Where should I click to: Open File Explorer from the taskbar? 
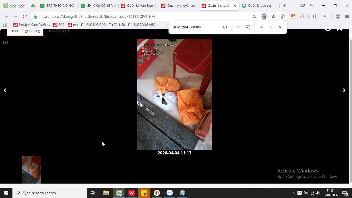pos(106,193)
